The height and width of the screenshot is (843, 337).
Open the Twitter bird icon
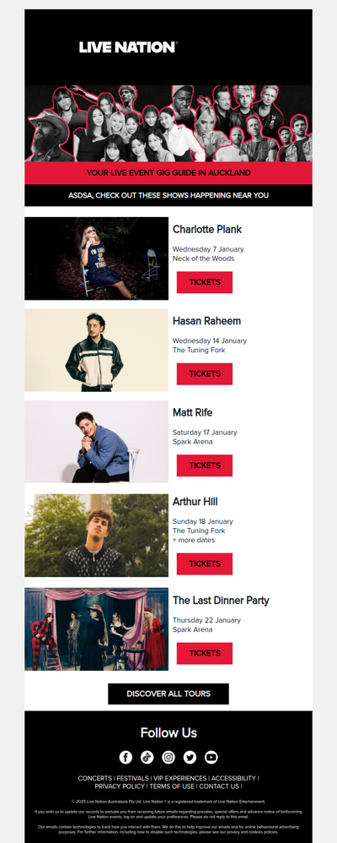[x=190, y=757]
